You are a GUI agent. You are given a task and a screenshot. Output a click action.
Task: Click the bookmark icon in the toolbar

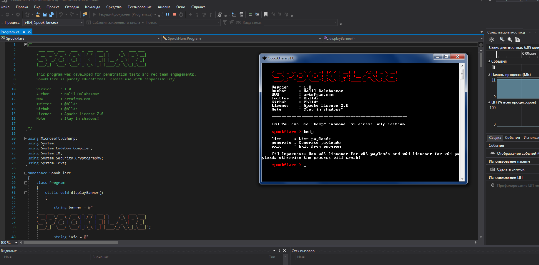click(x=266, y=14)
